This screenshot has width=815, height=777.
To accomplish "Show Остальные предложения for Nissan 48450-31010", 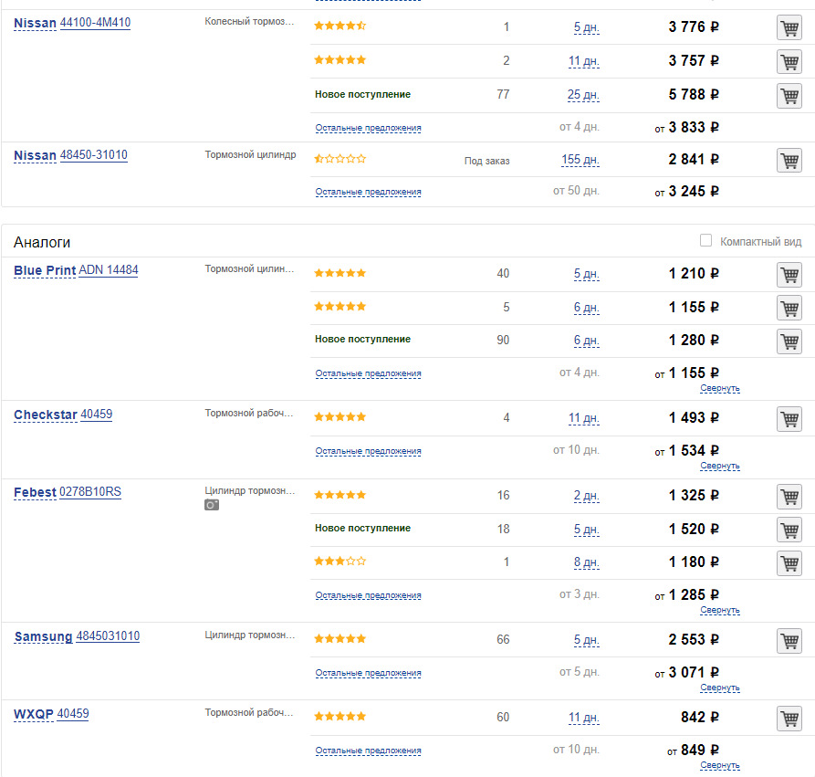I will pyautogui.click(x=368, y=193).
